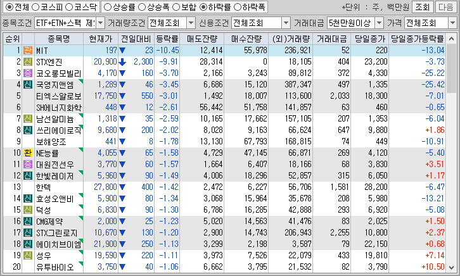Sort by the 당일종가등락률 column header
460x276 pixels.
417,39
